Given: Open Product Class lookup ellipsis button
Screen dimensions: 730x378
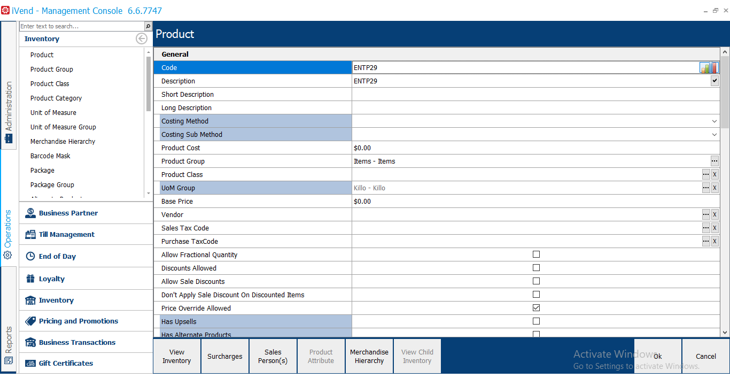Looking at the screenshot, I should [x=706, y=174].
